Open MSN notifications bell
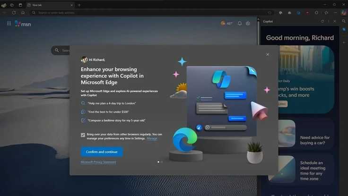The height and width of the screenshot is (196, 348). pyautogui.click(x=240, y=23)
